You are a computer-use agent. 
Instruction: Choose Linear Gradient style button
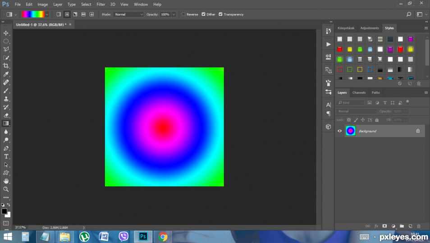pyautogui.click(x=59, y=14)
